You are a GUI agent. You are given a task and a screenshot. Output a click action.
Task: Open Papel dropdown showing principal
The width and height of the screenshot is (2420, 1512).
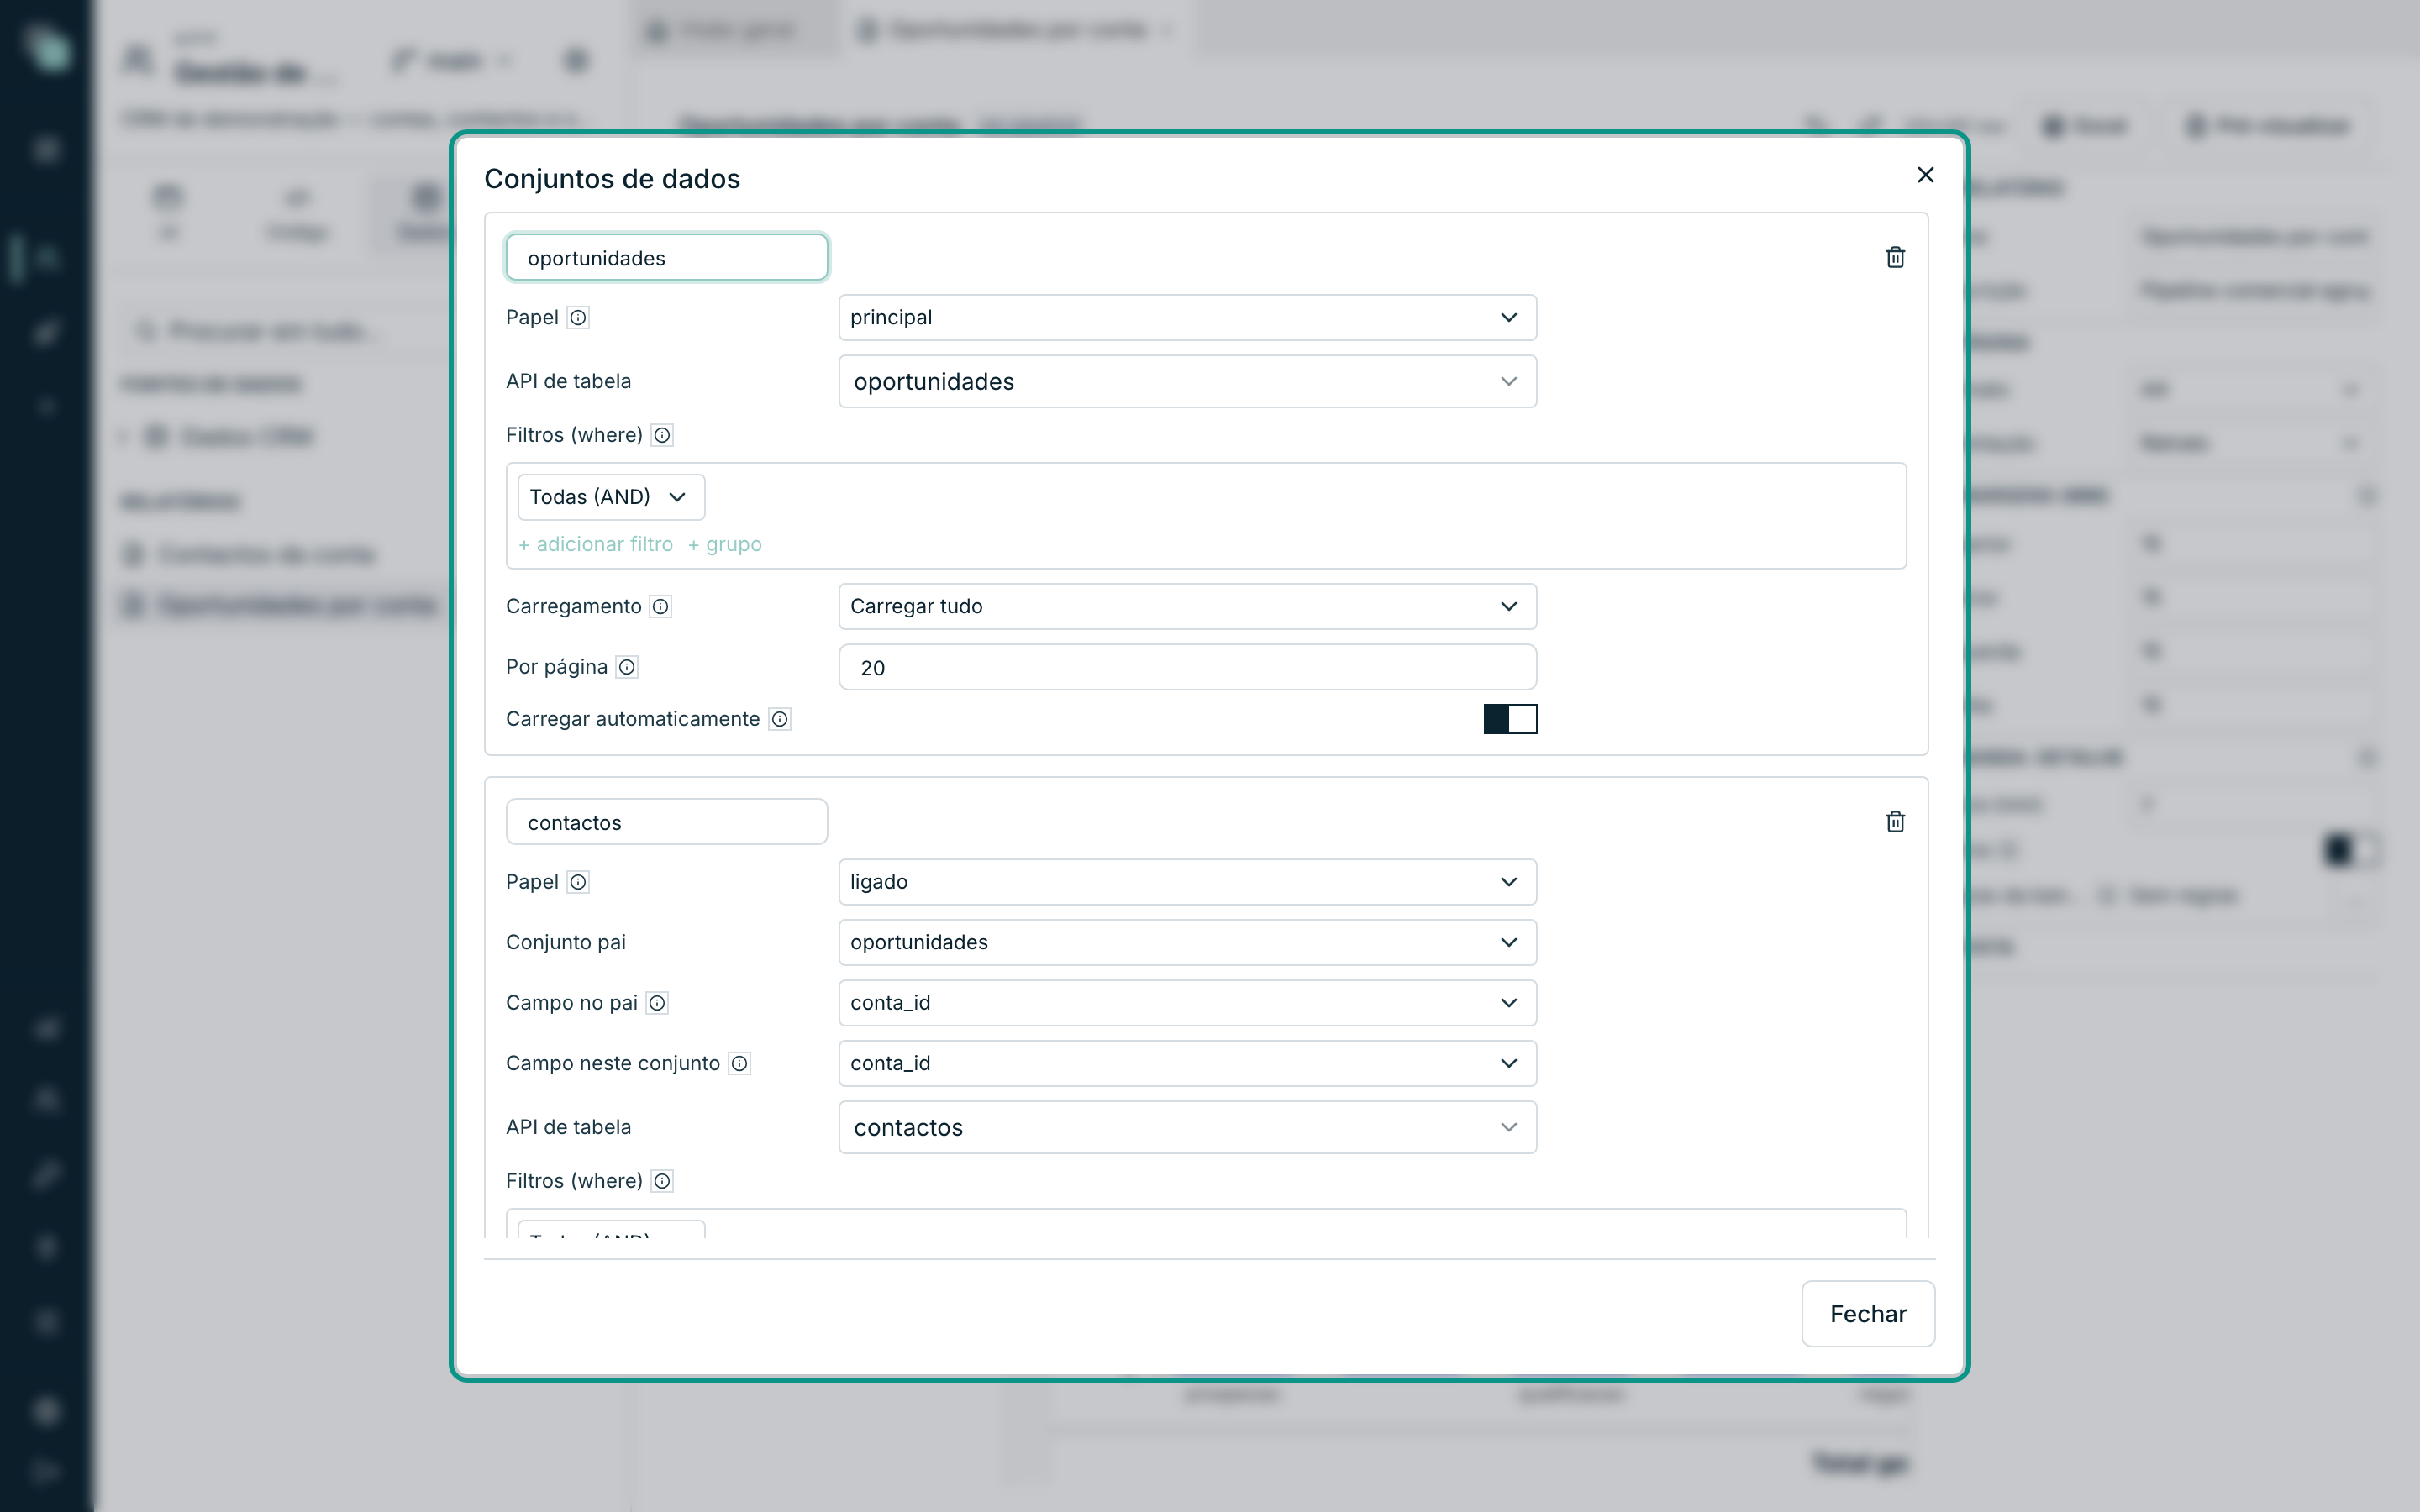[1187, 318]
